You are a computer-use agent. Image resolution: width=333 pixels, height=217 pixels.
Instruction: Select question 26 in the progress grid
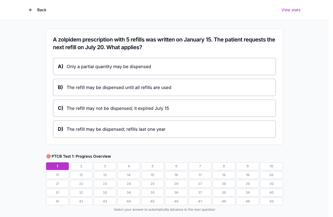[176, 184]
